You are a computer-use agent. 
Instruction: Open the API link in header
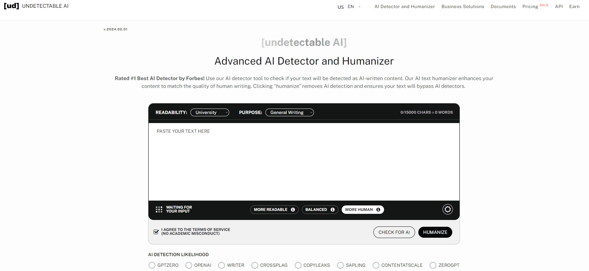pyautogui.click(x=559, y=6)
